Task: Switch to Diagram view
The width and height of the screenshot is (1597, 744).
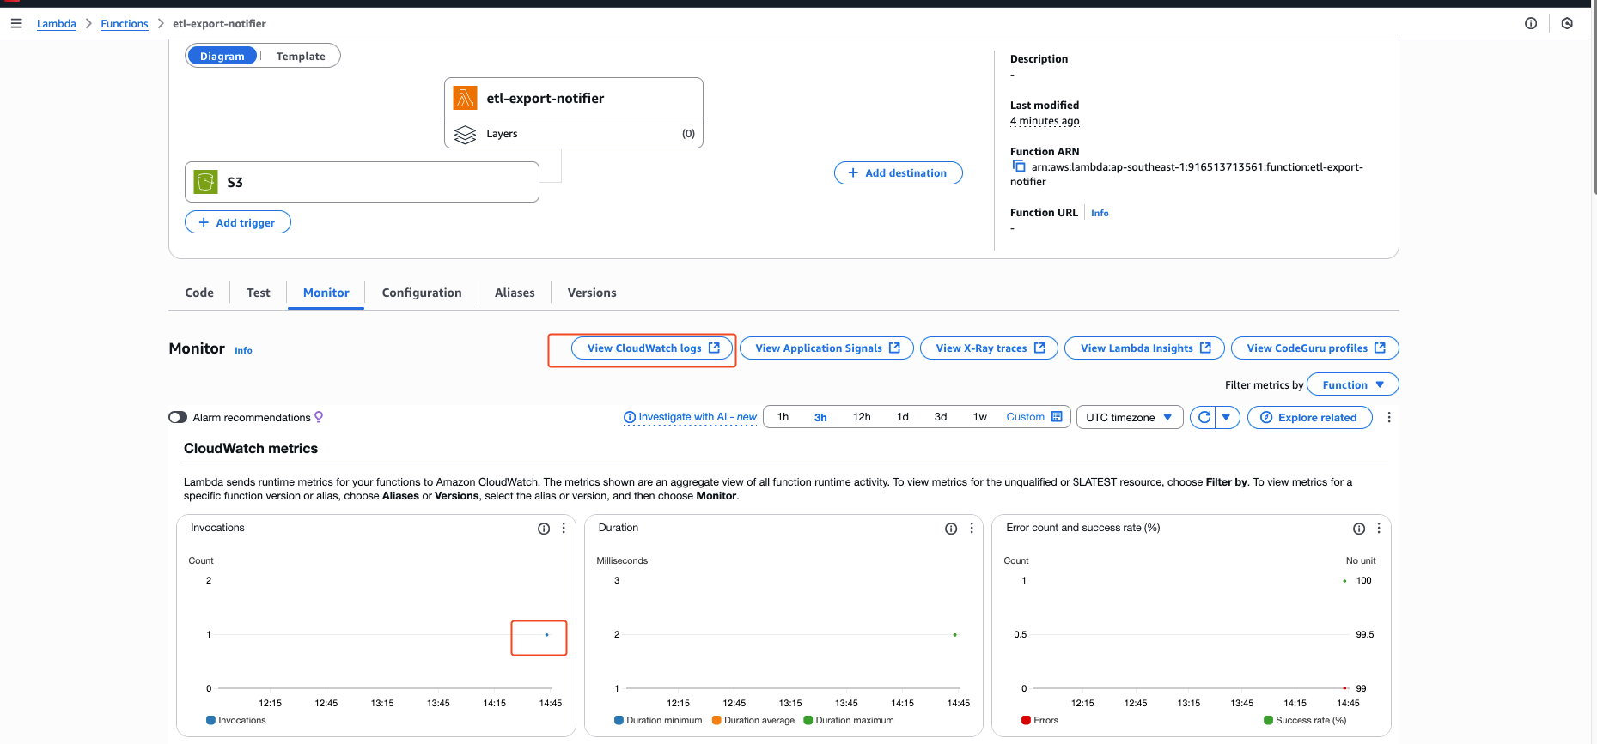Action: pos(222,56)
